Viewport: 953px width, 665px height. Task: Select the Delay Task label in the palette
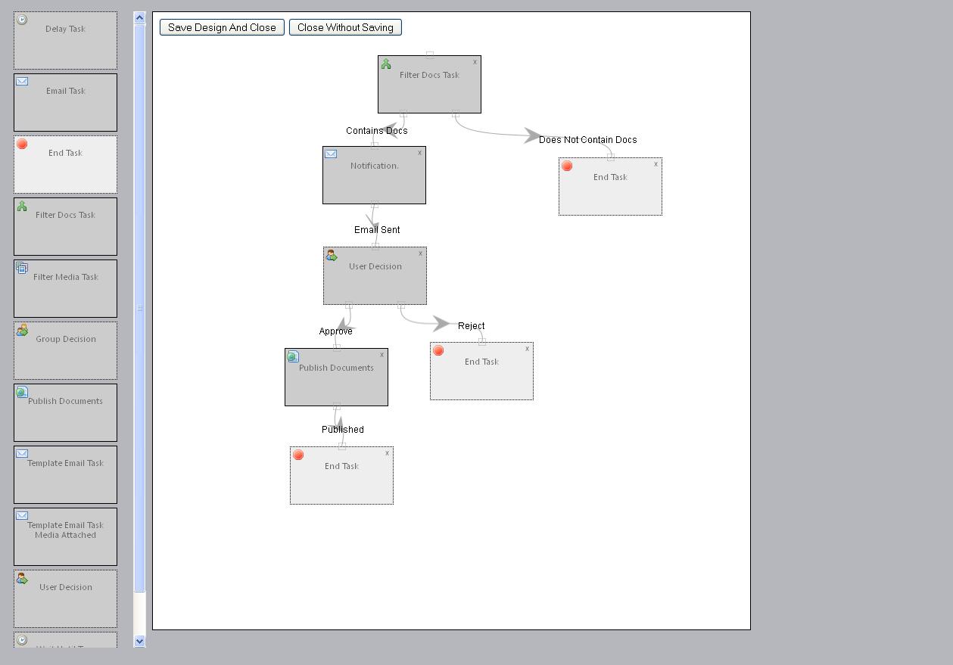[x=66, y=29]
